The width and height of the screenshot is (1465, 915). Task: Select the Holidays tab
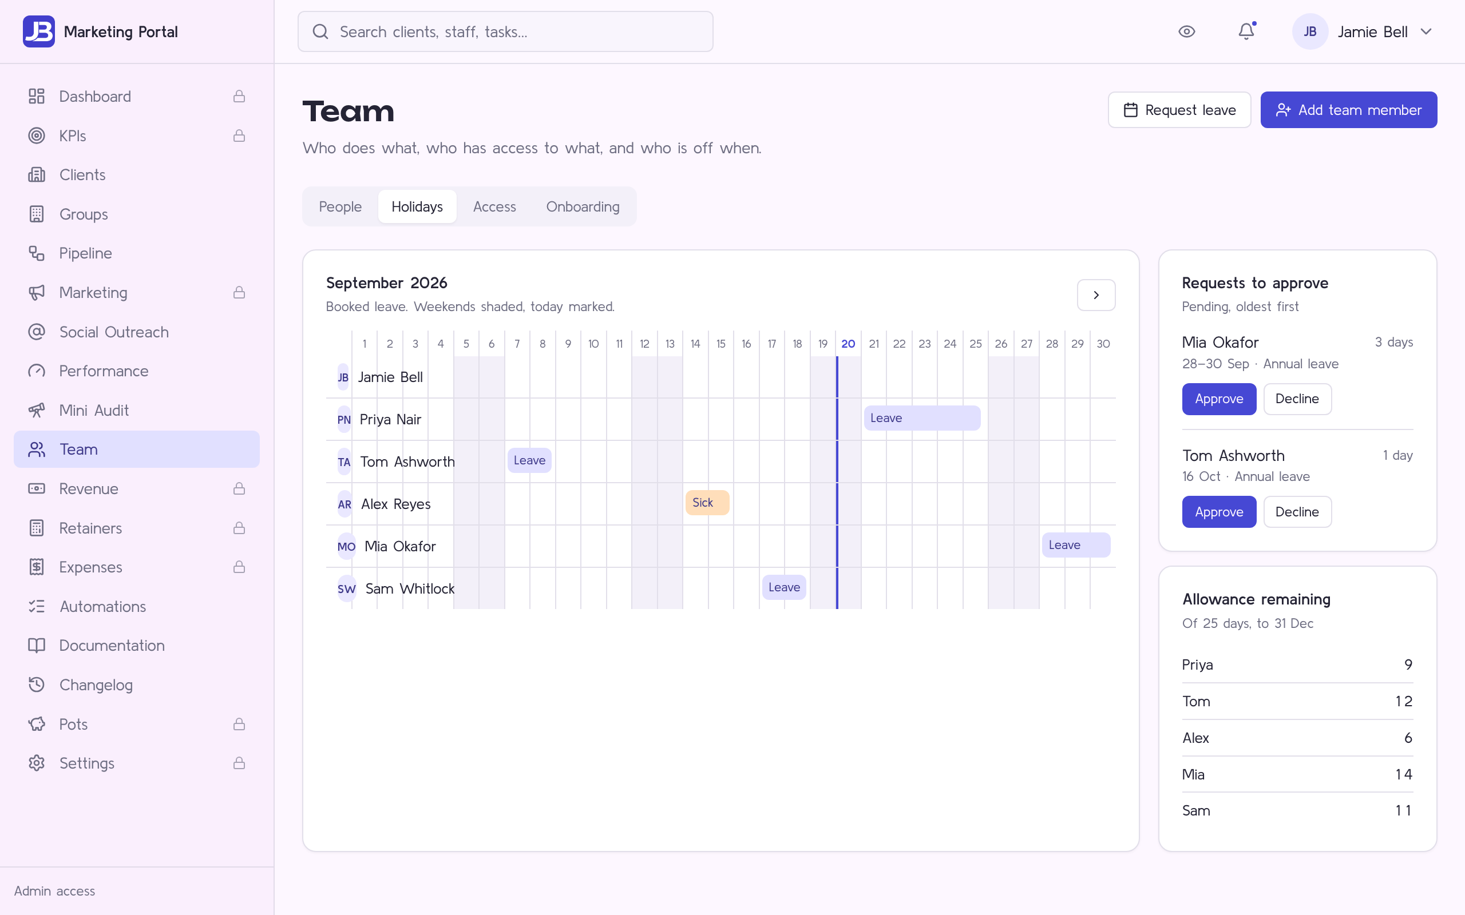tap(417, 207)
